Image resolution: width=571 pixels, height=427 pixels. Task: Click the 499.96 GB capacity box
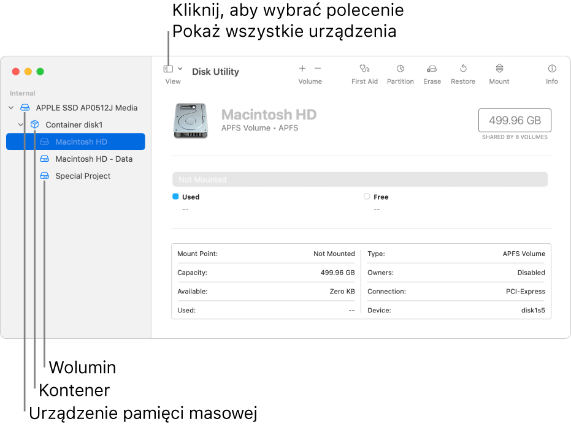coord(515,121)
